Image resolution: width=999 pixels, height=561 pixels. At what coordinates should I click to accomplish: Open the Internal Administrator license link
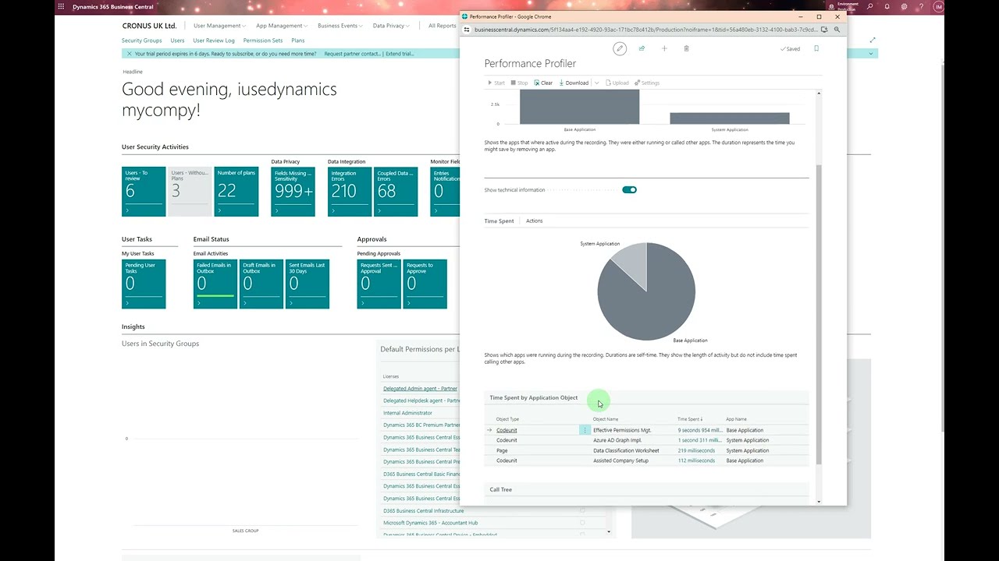(407, 413)
